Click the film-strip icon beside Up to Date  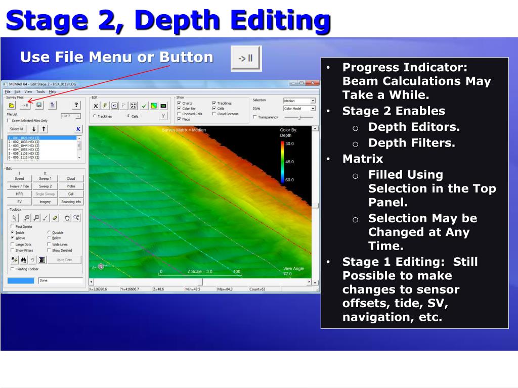tap(42, 260)
